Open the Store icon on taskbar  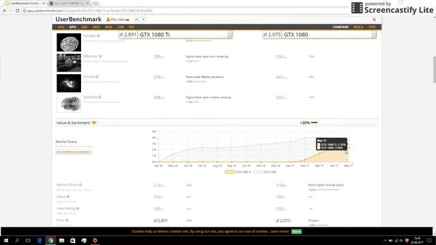click(73, 240)
